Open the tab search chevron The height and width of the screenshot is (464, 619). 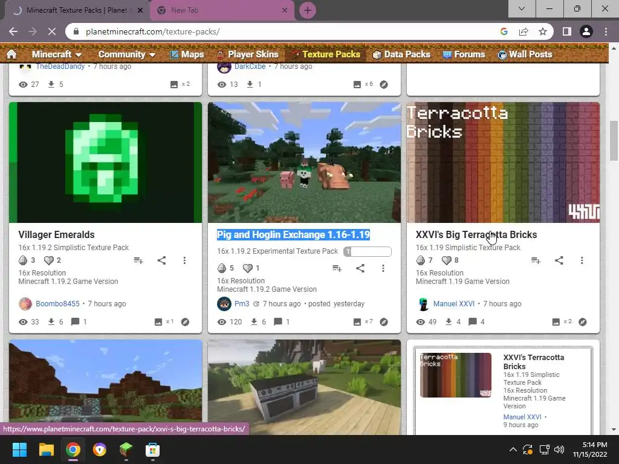coord(522,8)
